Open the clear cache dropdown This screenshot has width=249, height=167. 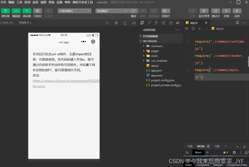coord(166,11)
